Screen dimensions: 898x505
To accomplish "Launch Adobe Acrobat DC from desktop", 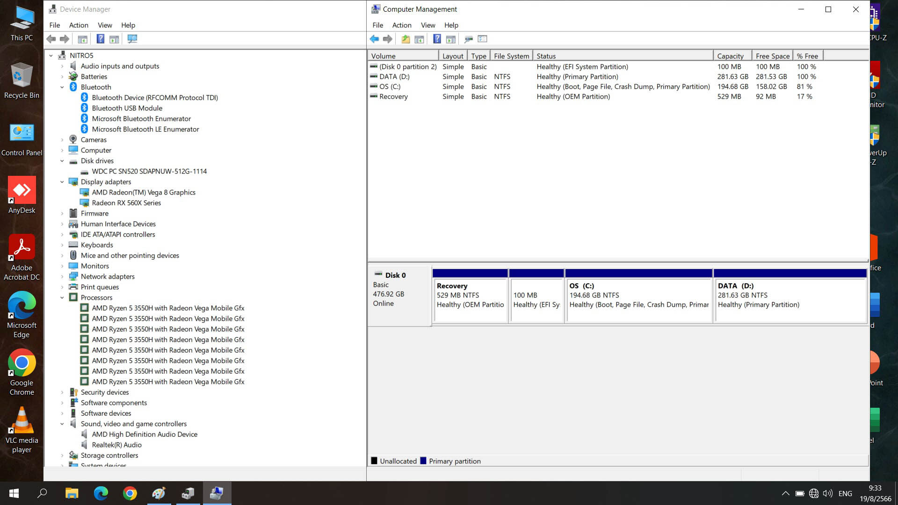I will (x=22, y=257).
